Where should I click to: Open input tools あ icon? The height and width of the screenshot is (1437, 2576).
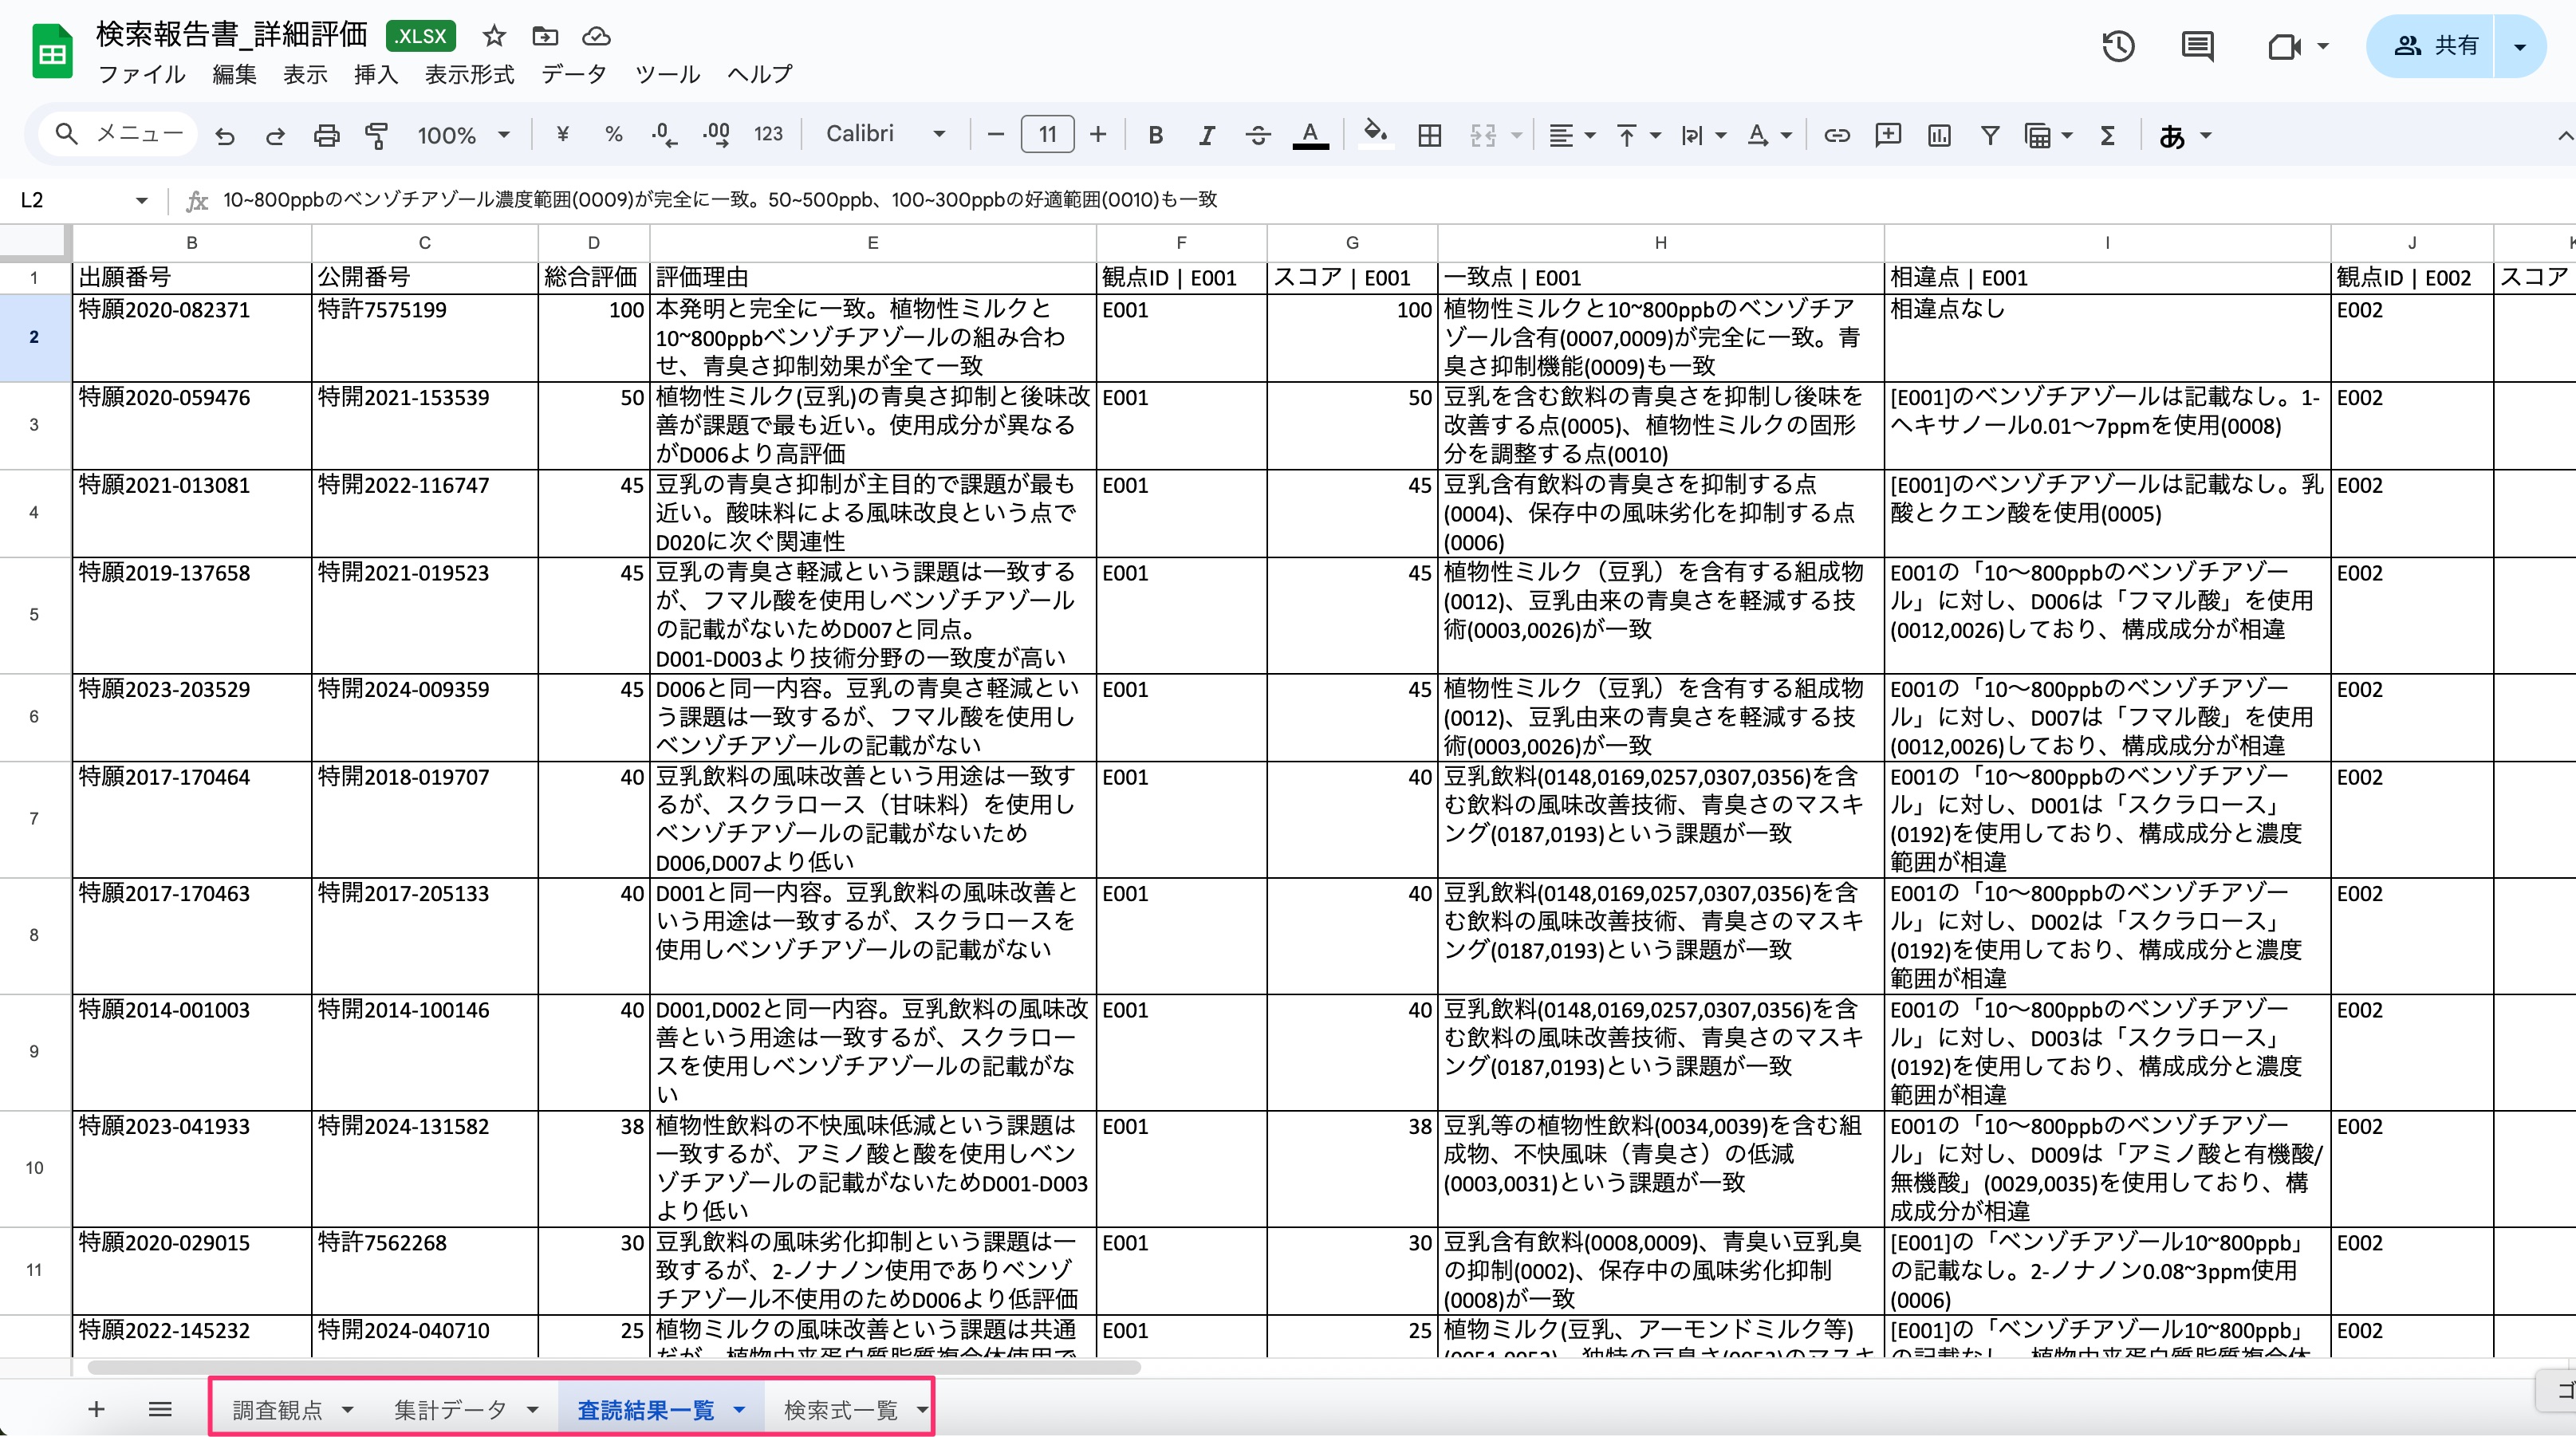[x=2171, y=135]
